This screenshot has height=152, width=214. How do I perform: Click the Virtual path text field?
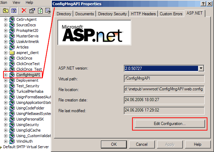(164, 79)
